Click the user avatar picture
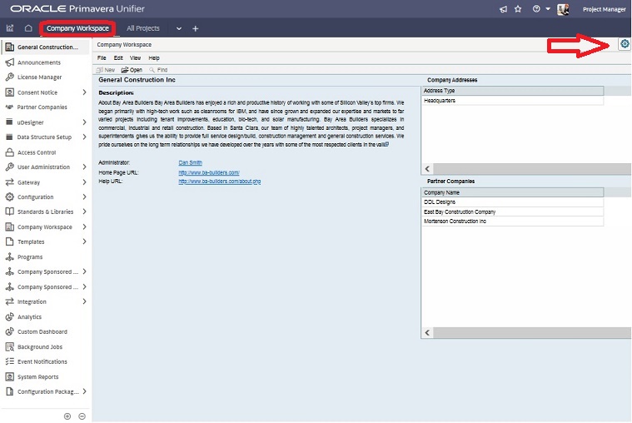This screenshot has width=632, height=423. click(x=563, y=9)
